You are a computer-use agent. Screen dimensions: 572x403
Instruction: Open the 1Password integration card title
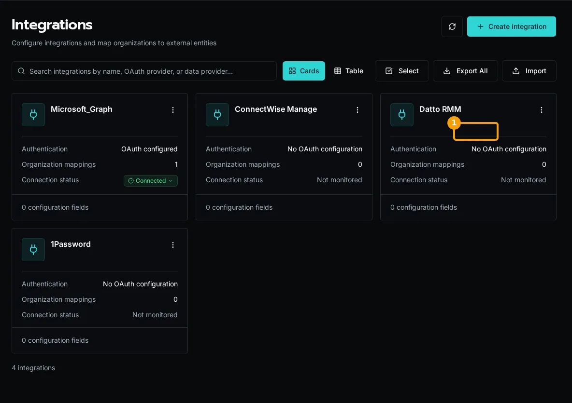[x=71, y=244]
